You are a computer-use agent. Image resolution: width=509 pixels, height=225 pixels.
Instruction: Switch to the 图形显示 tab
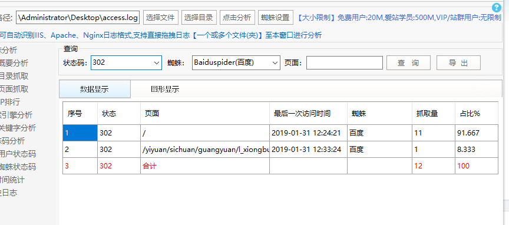click(x=165, y=90)
